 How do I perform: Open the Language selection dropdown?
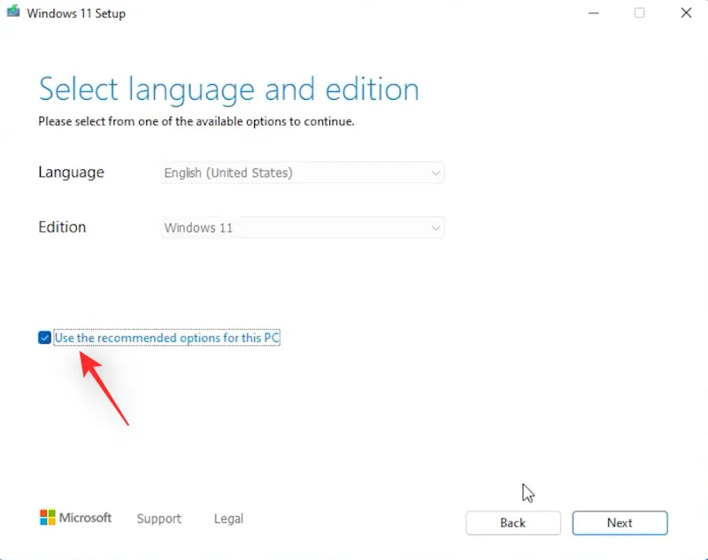(x=303, y=173)
